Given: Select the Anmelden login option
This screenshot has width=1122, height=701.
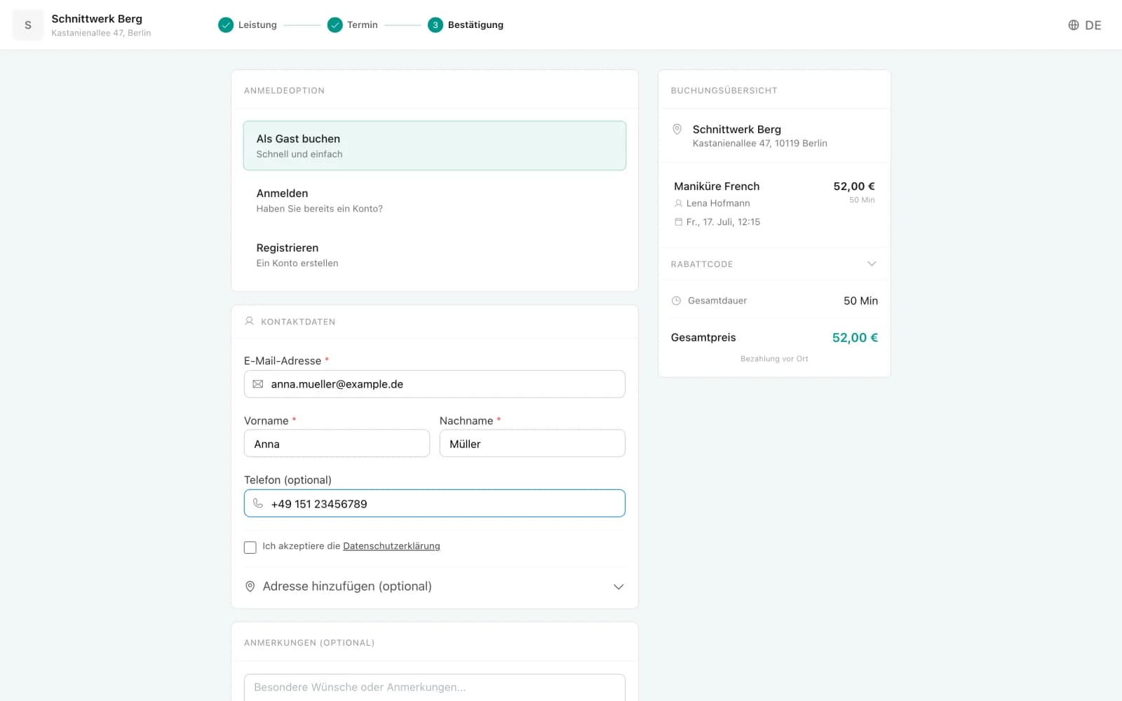Looking at the screenshot, I should click(x=435, y=200).
